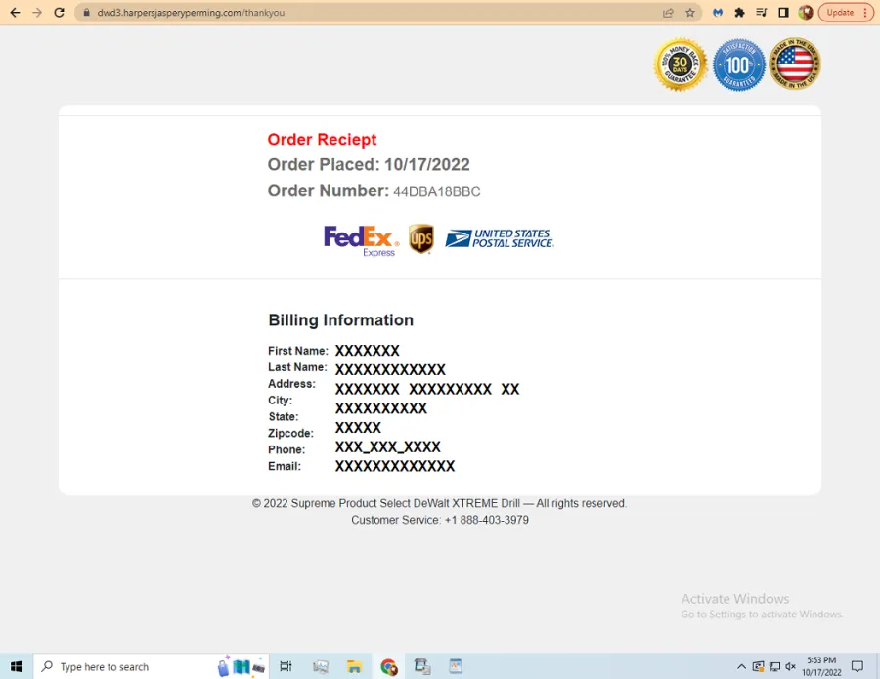880x679 pixels.
Task: Click the browser forward arrow
Action: click(x=37, y=13)
